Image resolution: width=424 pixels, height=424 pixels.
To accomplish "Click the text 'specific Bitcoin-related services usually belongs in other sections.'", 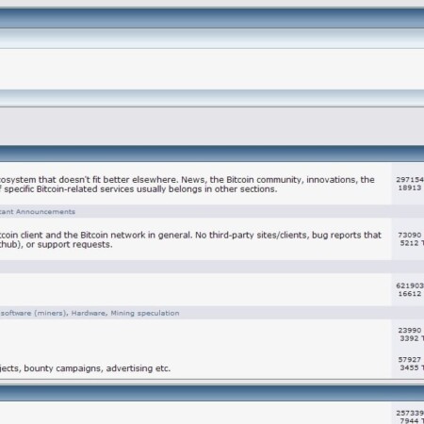I will click(x=140, y=189).
